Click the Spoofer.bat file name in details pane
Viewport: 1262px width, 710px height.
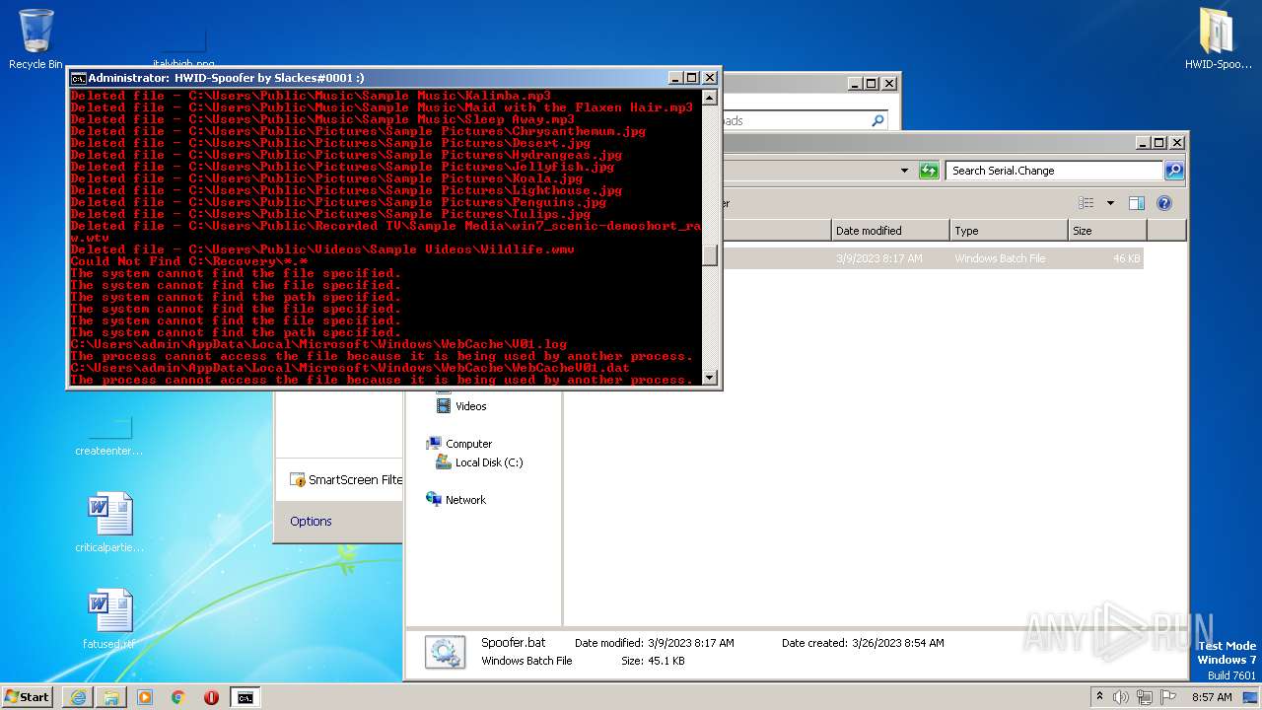pyautogui.click(x=513, y=643)
